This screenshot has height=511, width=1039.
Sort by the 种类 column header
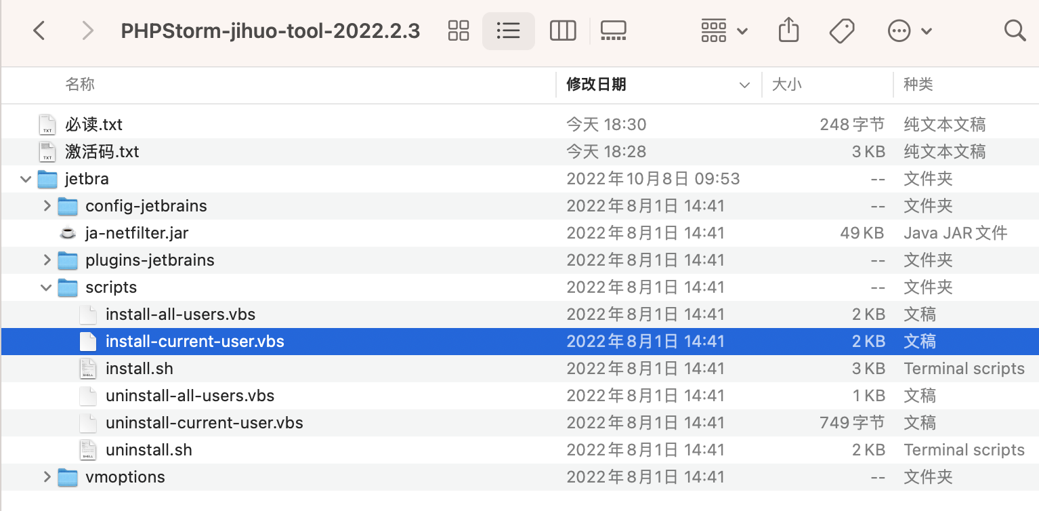click(918, 84)
